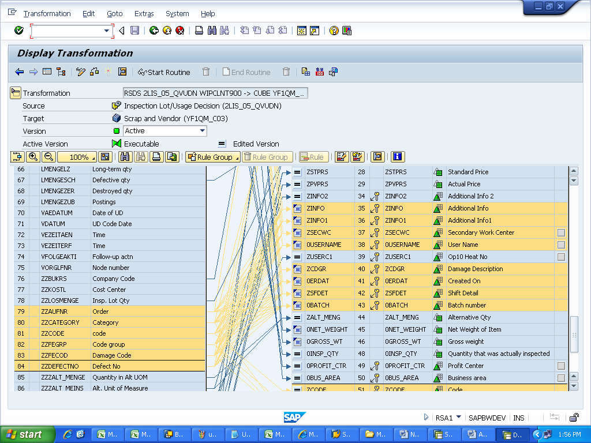Image resolution: width=591 pixels, height=443 pixels.
Task: Click the Windows start button
Action: click(x=27, y=434)
